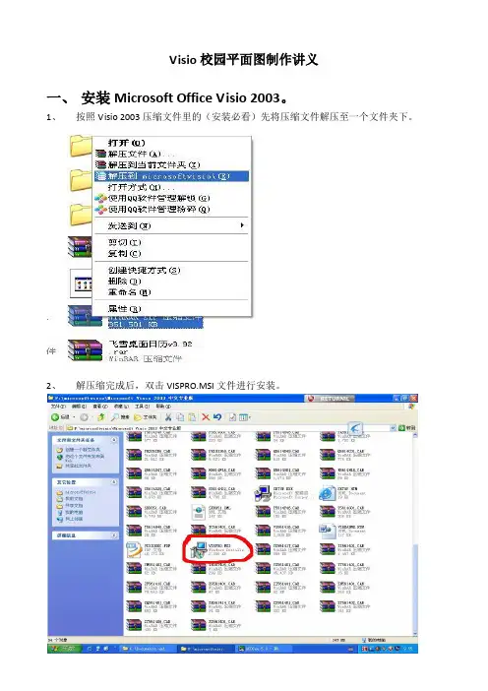The width and height of the screenshot is (488, 691).
Task: Click the Copy toolbar icon
Action: pyautogui.click(x=180, y=417)
